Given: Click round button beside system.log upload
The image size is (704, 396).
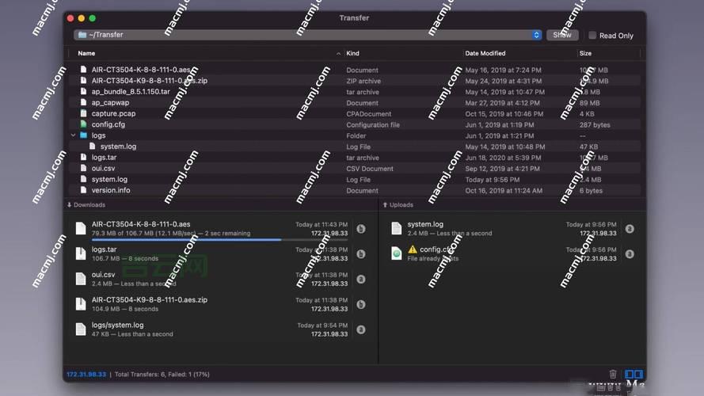Looking at the screenshot, I should (x=630, y=229).
